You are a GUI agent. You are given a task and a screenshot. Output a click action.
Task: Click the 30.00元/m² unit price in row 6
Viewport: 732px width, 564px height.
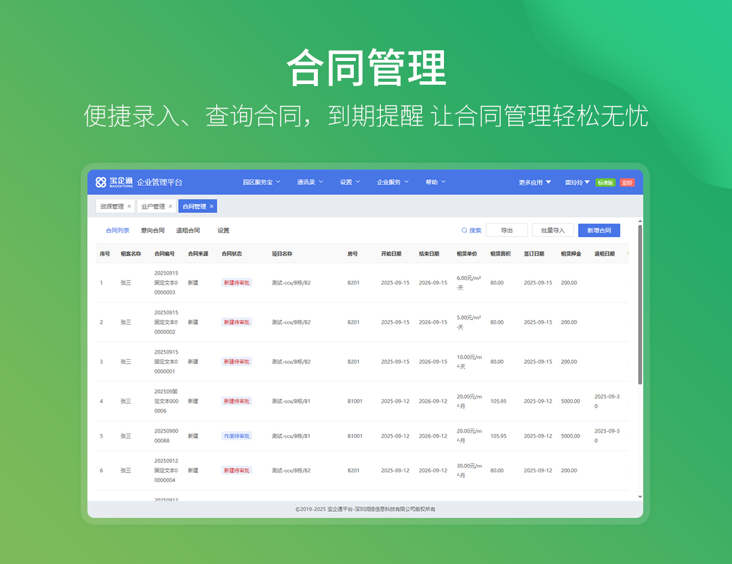pos(469,470)
